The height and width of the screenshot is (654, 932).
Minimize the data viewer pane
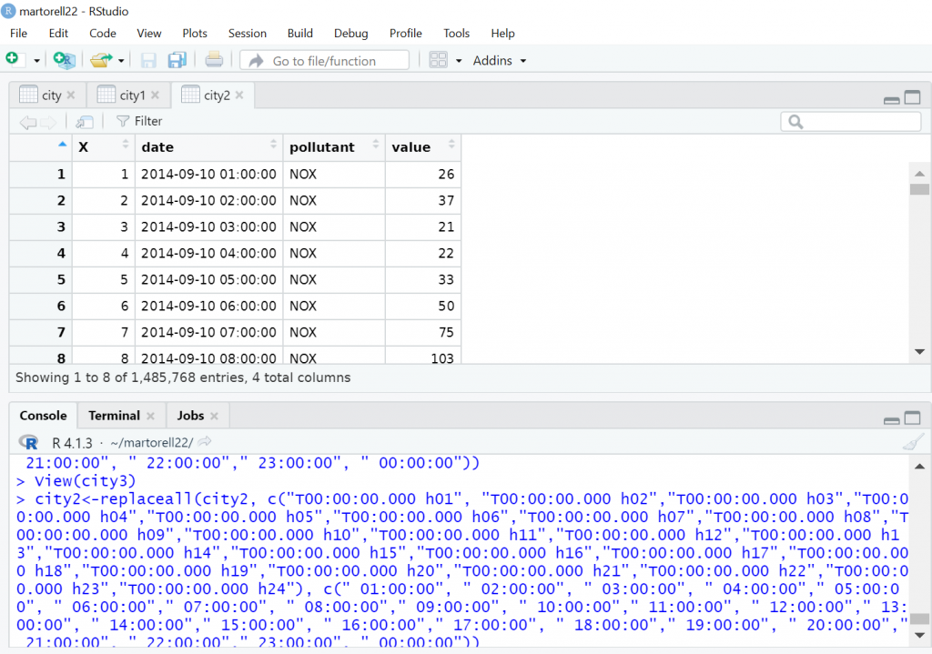click(x=891, y=99)
